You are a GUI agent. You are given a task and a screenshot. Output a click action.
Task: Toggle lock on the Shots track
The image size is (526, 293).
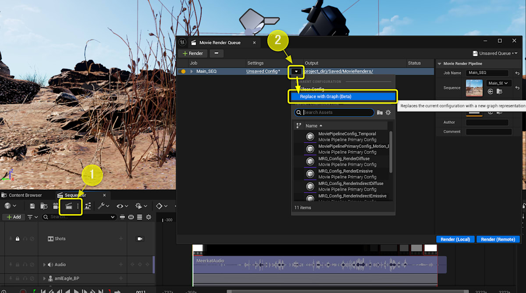[18, 239]
